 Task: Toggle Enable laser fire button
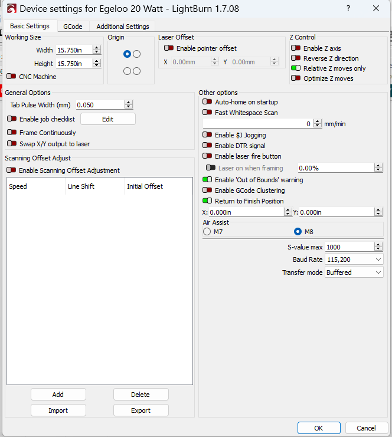click(207, 156)
